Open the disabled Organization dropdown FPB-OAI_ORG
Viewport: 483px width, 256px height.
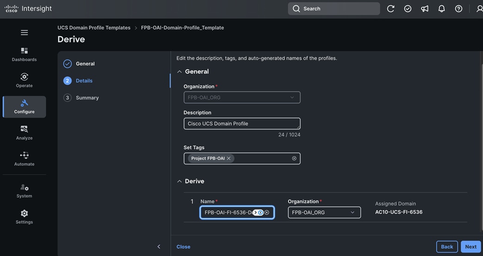(242, 98)
